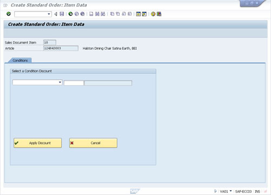Viewport: 271px width, 195px height.
Task: Expand the condition discount type dropdown
Action: pyautogui.click(x=60, y=82)
